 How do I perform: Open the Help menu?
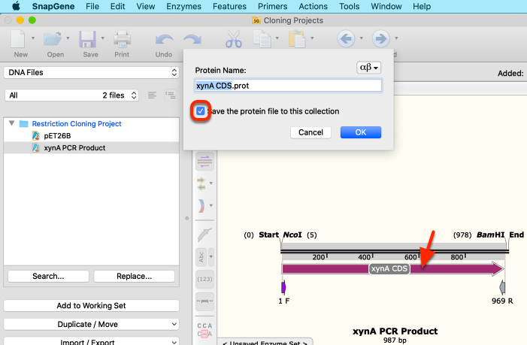point(422,6)
